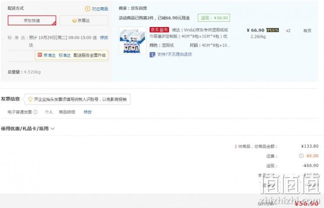The height and width of the screenshot is (208, 324).
Task: Click the 商家：京东自营 merchant text
Action: coord(133,8)
